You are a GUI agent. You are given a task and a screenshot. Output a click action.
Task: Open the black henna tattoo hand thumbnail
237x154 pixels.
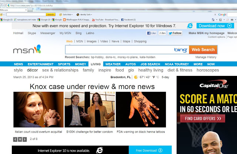click(141, 110)
